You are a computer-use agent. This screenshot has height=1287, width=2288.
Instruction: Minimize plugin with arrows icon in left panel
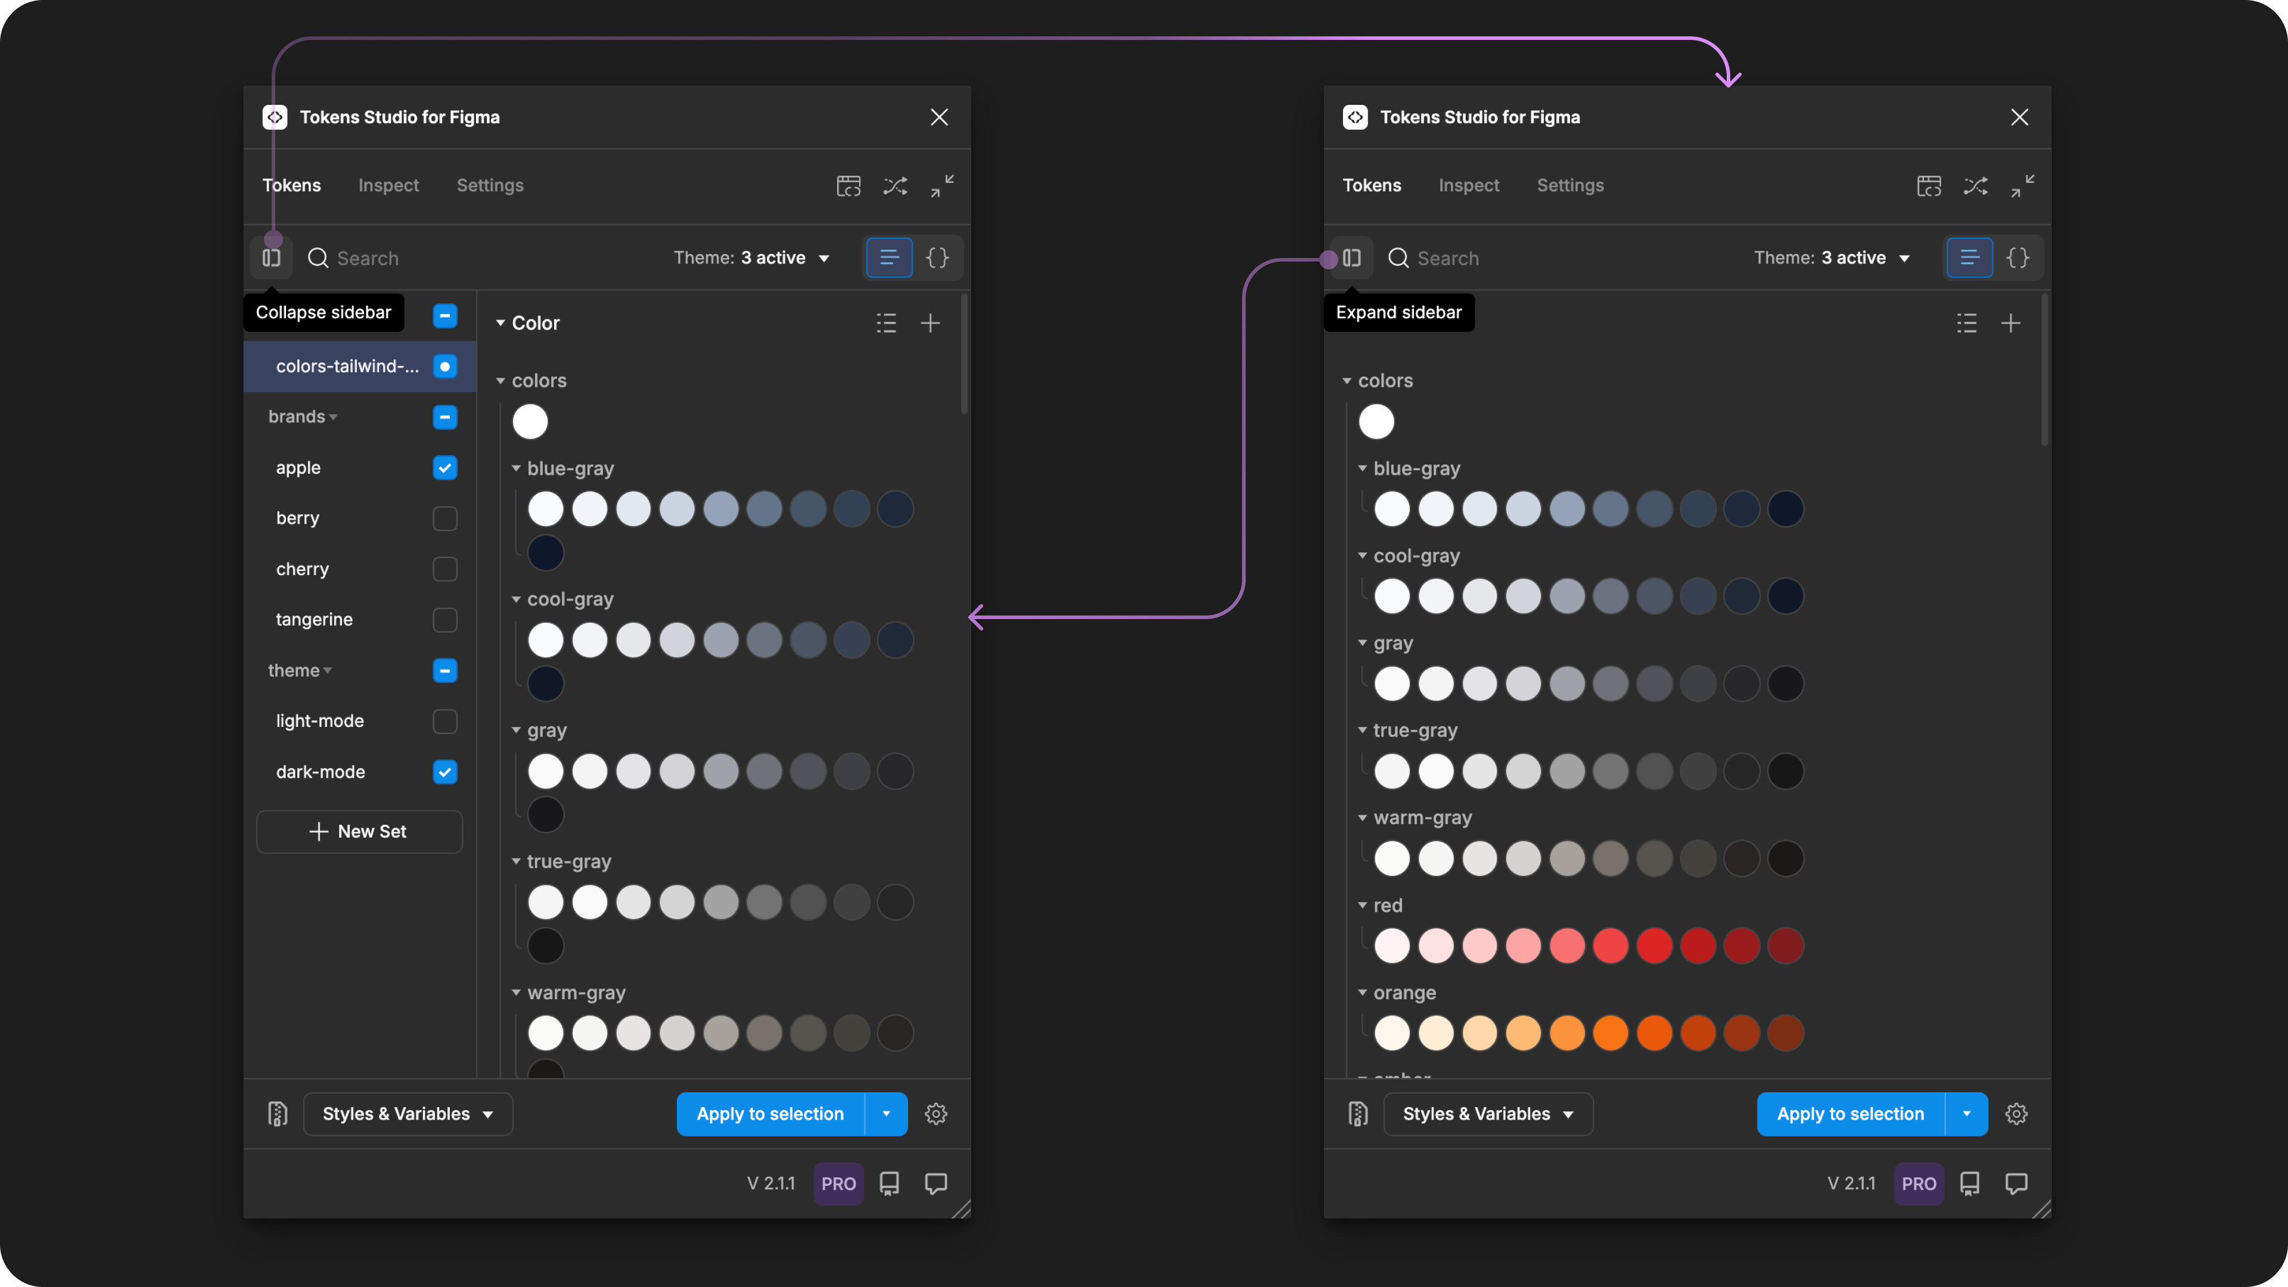pos(941,186)
